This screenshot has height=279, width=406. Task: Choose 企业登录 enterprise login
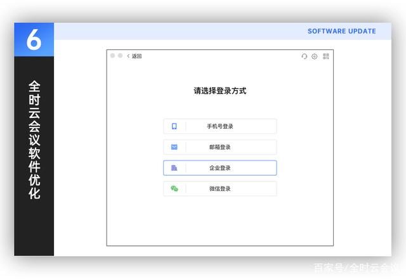coord(220,167)
